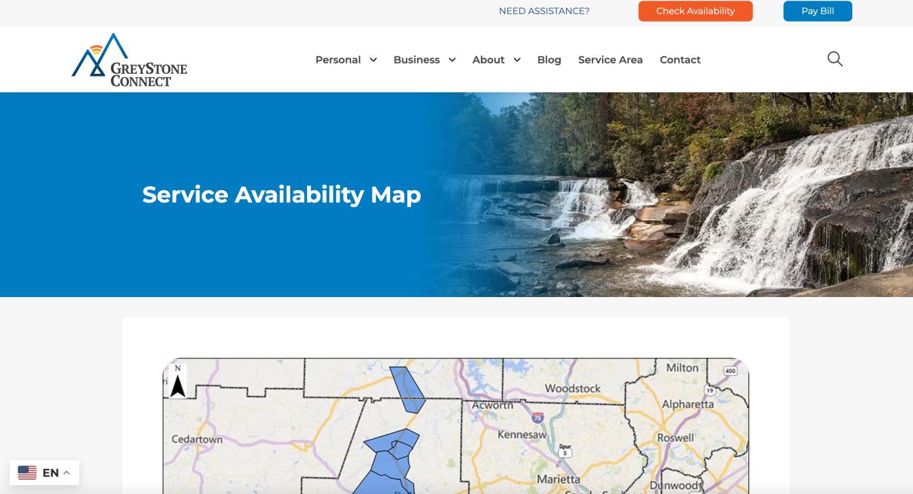This screenshot has width=913, height=494.
Task: Click the route 19 shield near Alpharetta
Action: tap(709, 390)
